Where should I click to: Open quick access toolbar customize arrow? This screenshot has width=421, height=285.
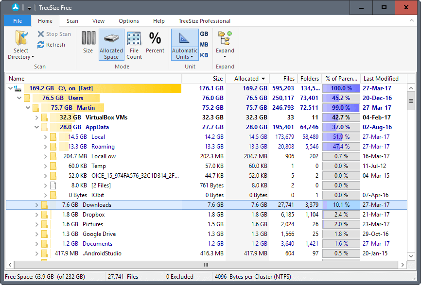tap(29, 8)
